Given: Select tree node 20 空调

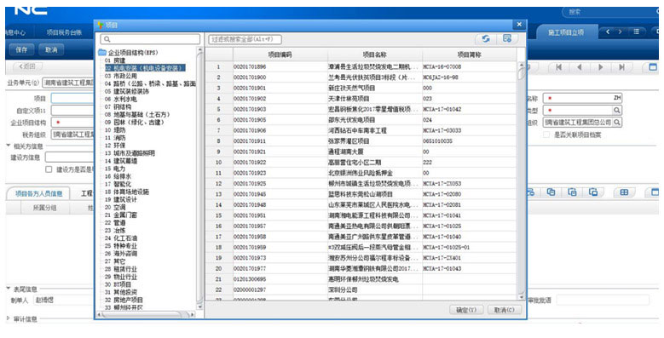Looking at the screenshot, I should 115,207.
